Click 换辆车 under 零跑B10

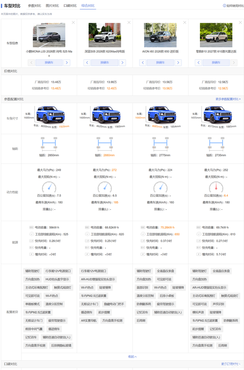[x=216, y=63]
